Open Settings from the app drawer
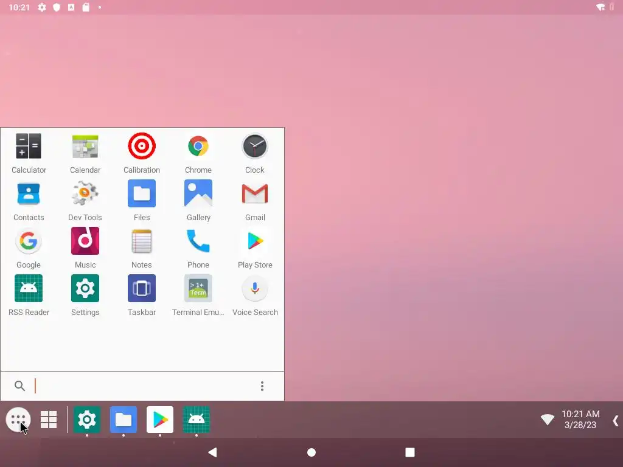Screen dimensions: 623x467 pos(85,296)
